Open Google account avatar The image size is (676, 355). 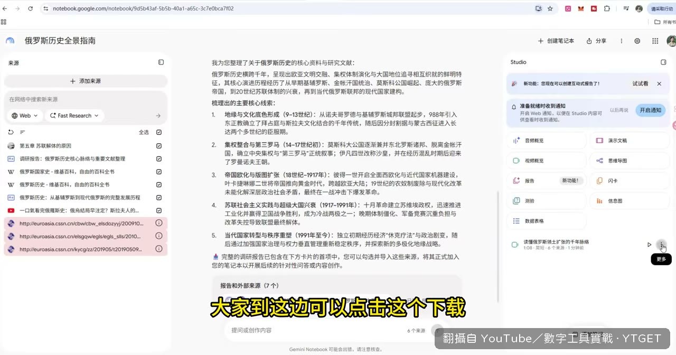[671, 41]
